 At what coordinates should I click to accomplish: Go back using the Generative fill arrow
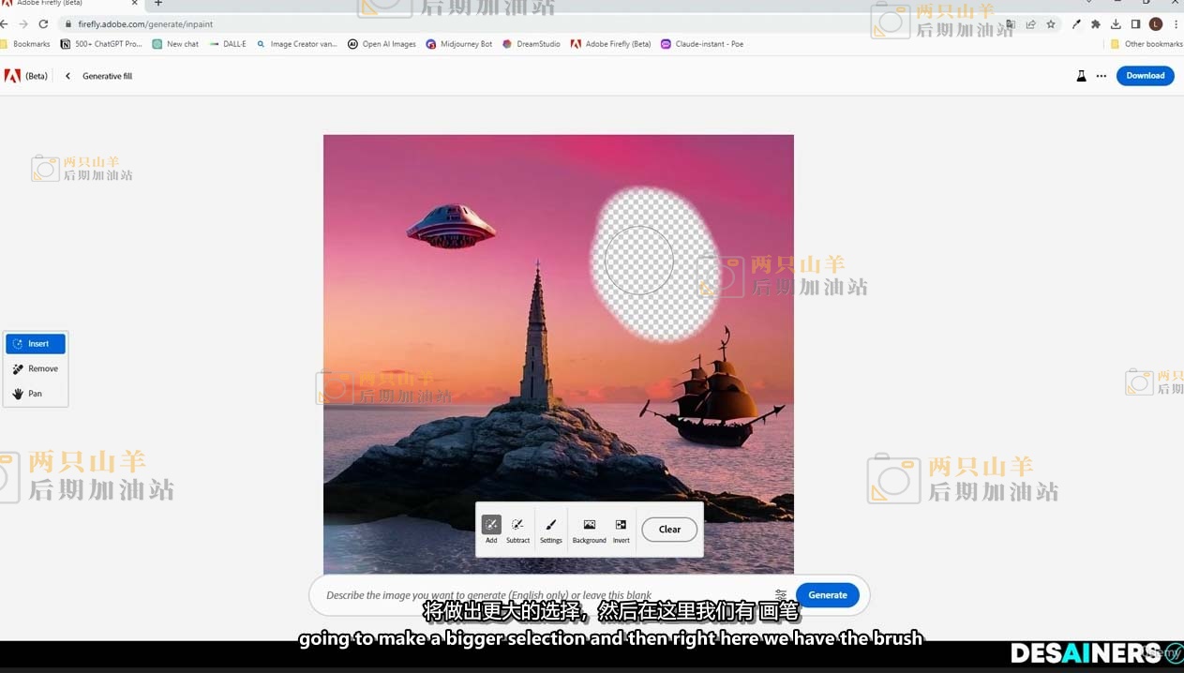pos(67,76)
